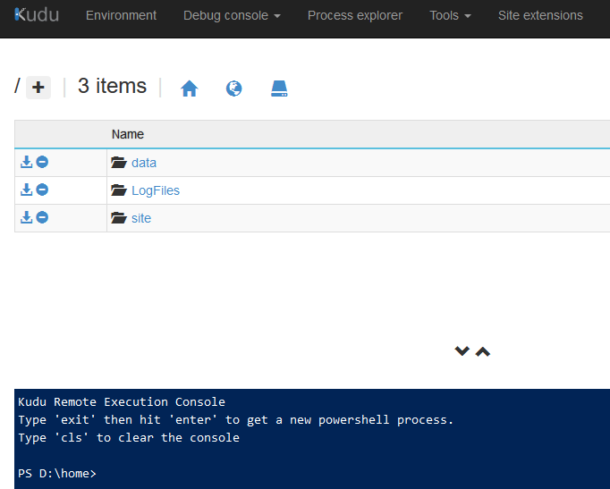Click folder icon next to LogFiles
The height and width of the screenshot is (489, 610).
tap(119, 190)
